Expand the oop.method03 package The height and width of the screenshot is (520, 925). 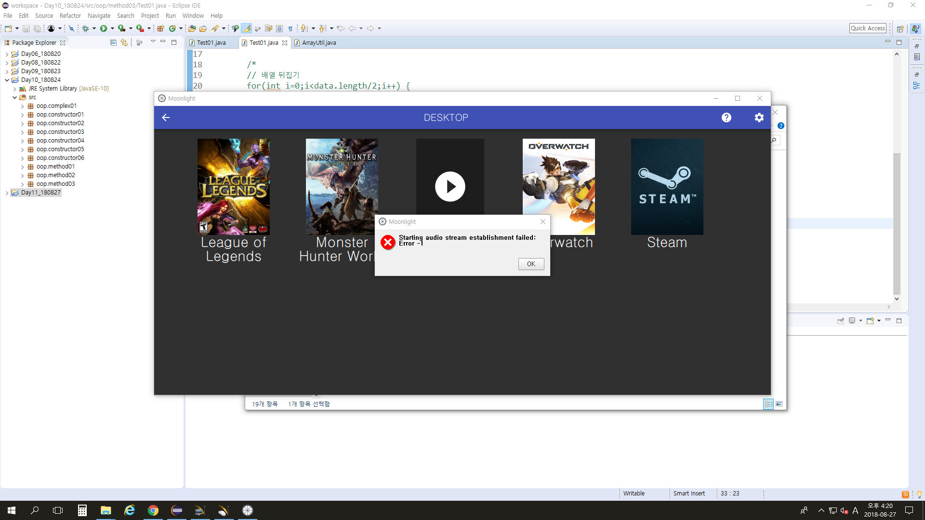tap(22, 184)
